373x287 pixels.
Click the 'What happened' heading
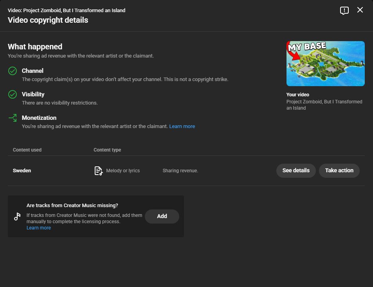coord(35,47)
